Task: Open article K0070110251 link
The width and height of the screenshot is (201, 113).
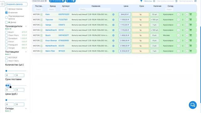Action: tap(64, 14)
